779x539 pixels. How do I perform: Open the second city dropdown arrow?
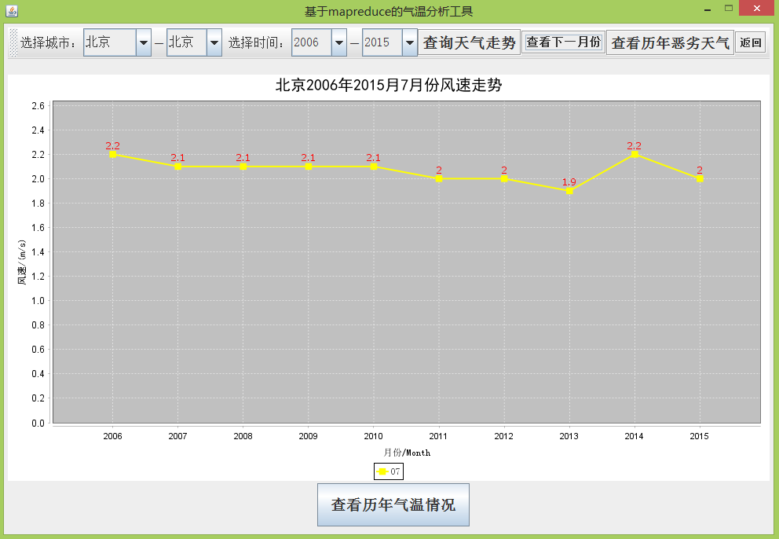(x=214, y=42)
